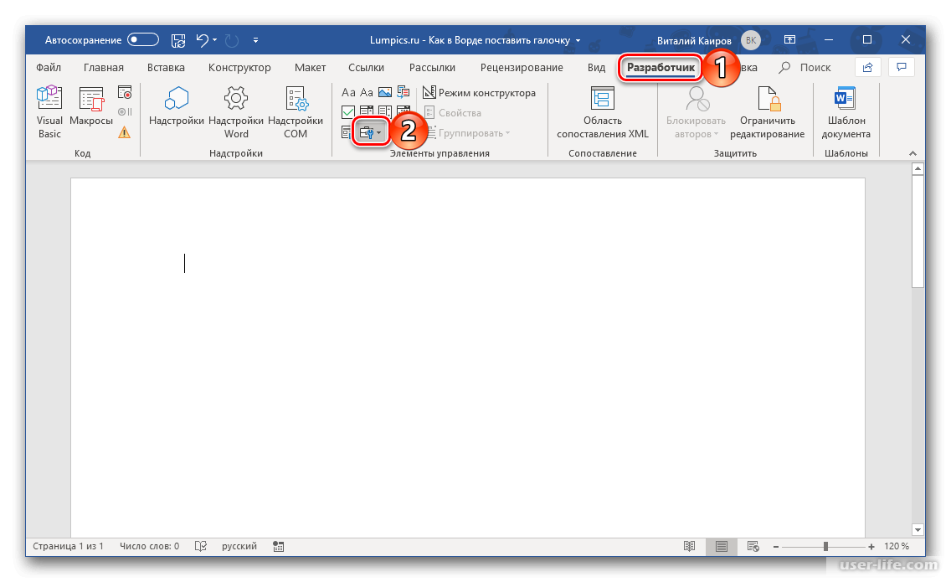Viewport: 951px width, 582px height.
Task: Switch to the Вид tab
Action: (596, 67)
